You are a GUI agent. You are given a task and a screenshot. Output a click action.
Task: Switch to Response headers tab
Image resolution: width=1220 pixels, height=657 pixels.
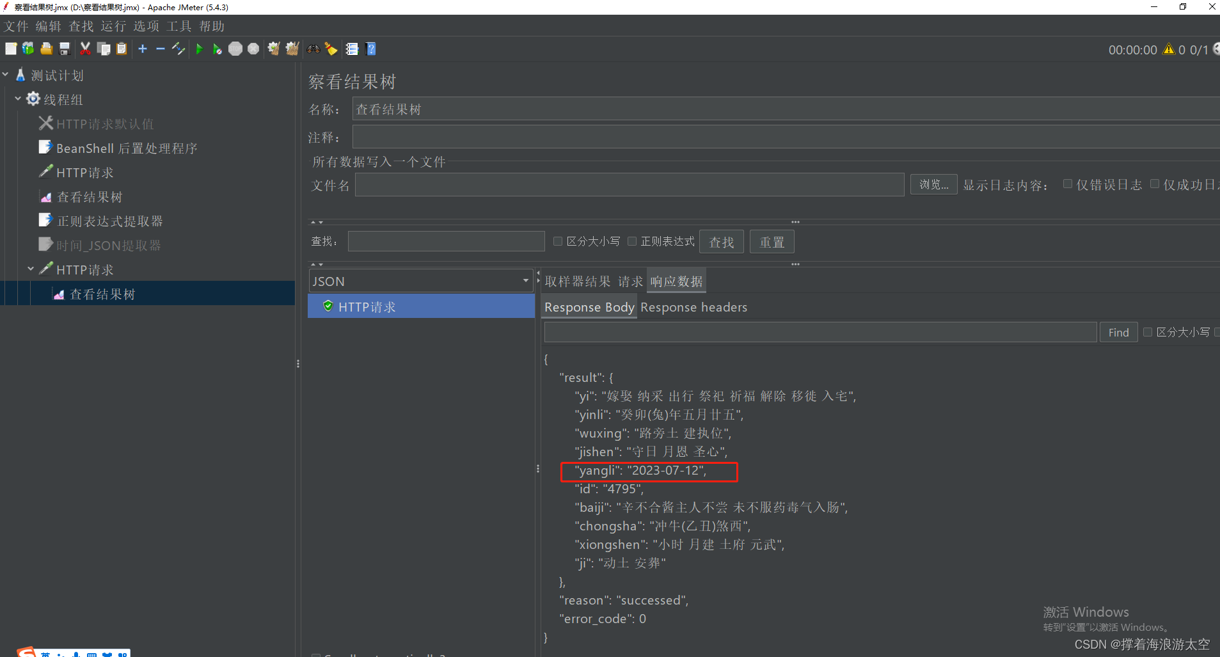(693, 307)
